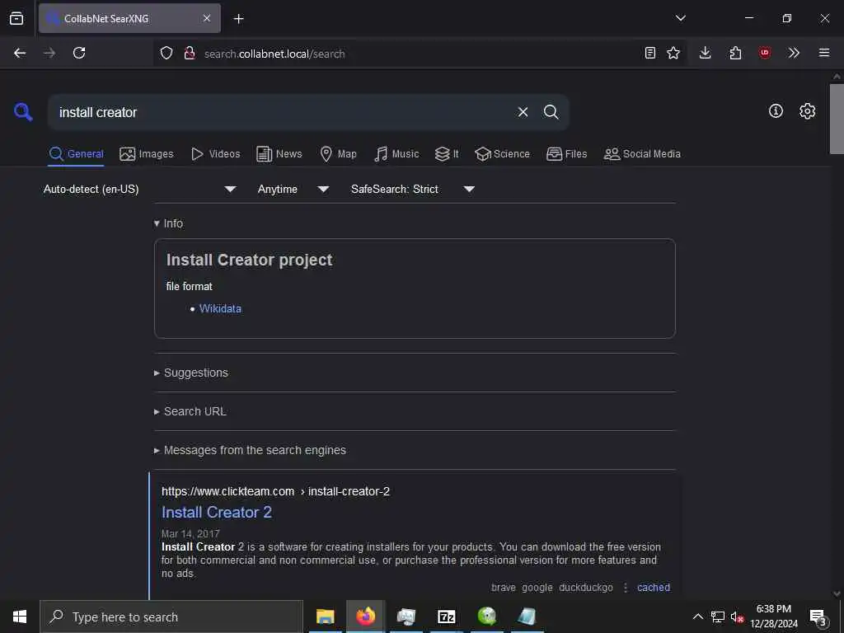Open SearXNG preferences gear icon
The height and width of the screenshot is (633, 844).
point(808,111)
